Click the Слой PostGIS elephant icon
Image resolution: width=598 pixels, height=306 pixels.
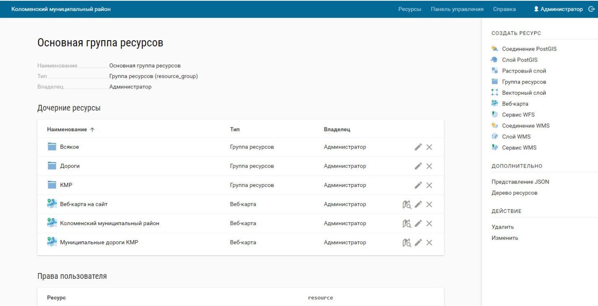tap(494, 60)
